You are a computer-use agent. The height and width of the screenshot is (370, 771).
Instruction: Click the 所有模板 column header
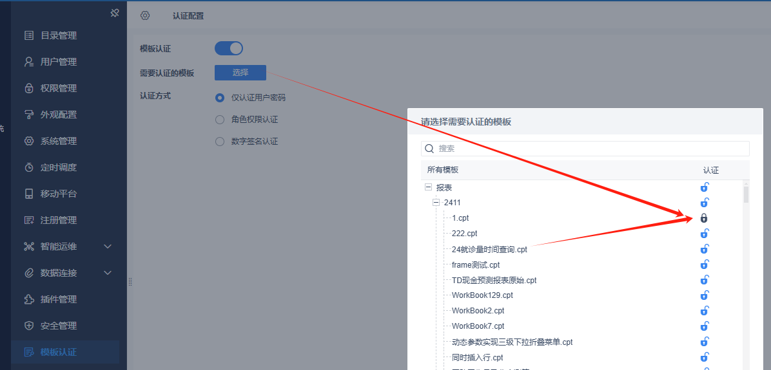tap(443, 170)
